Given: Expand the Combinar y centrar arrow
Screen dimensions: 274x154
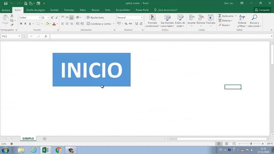Looking at the screenshot, I should click(113, 24).
